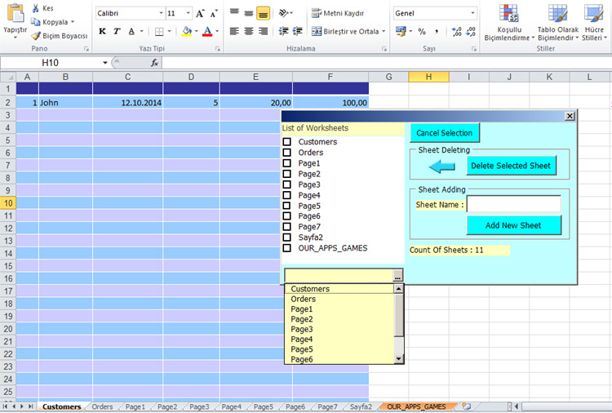The height and width of the screenshot is (413, 612).
Task: Click the increase font size icon
Action: pos(200,14)
